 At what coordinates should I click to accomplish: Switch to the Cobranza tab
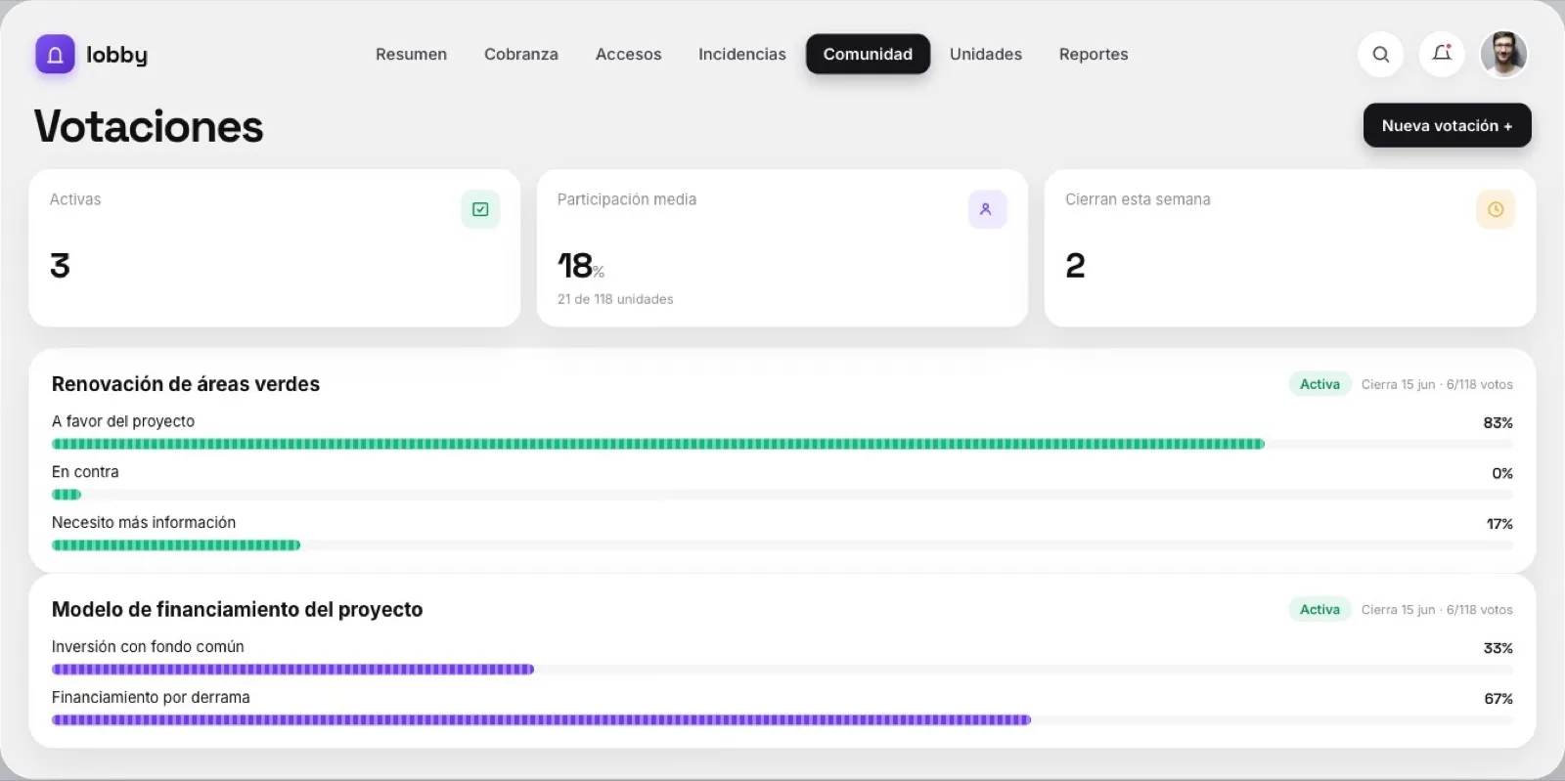click(x=520, y=55)
